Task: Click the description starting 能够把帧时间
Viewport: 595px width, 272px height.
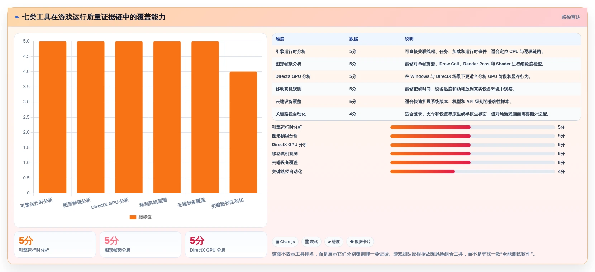Action: (461, 89)
